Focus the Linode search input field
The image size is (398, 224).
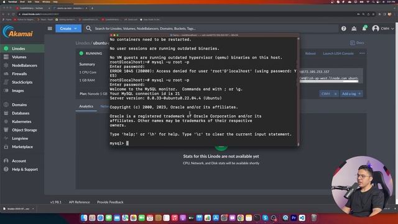click(213, 29)
